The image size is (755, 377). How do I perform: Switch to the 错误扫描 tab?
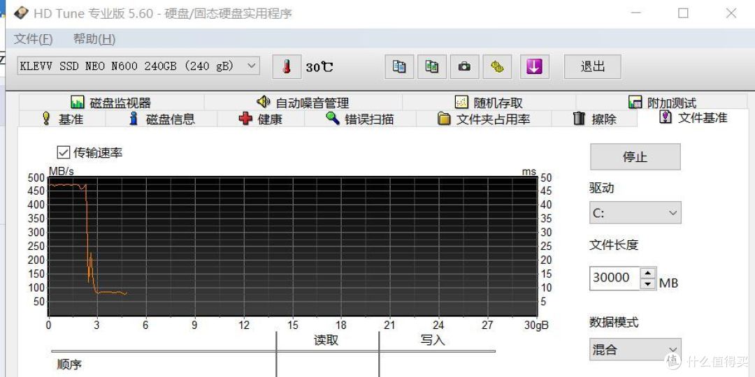[360, 119]
